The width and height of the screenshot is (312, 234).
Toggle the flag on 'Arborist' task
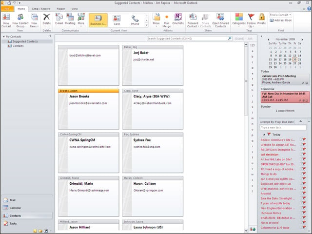pyautogui.click(x=304, y=194)
